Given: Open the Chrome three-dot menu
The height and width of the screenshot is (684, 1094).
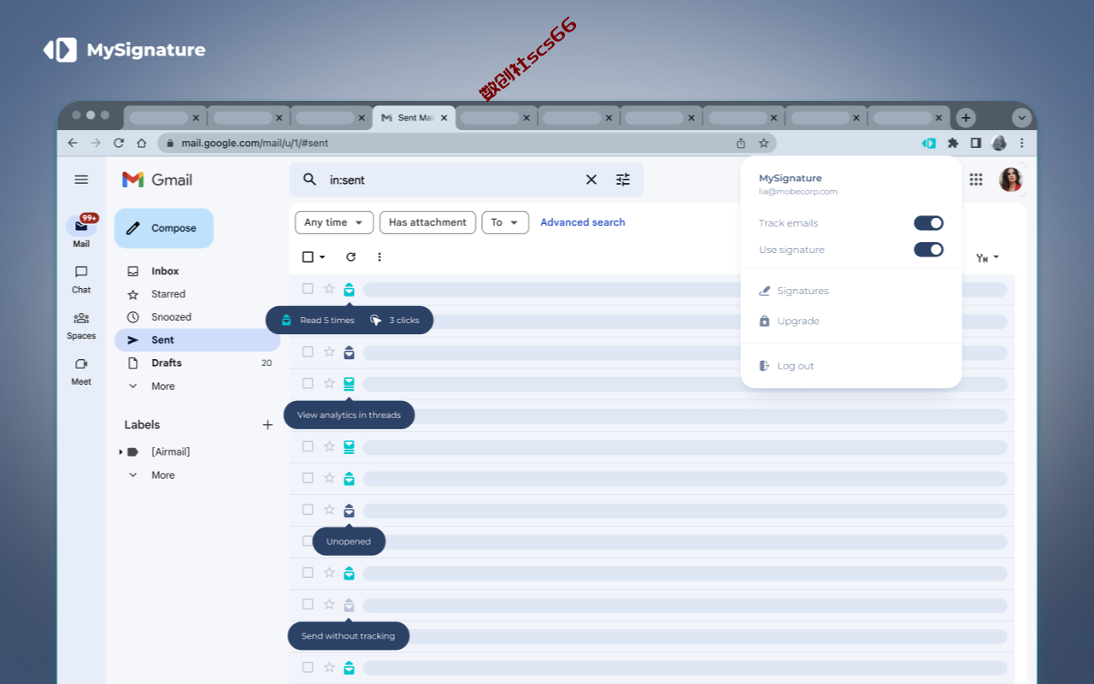Looking at the screenshot, I should pos(1022,143).
